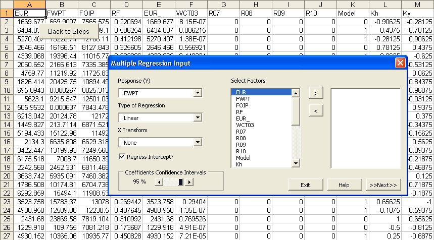Click cell with value 0.769526

pos(191,219)
